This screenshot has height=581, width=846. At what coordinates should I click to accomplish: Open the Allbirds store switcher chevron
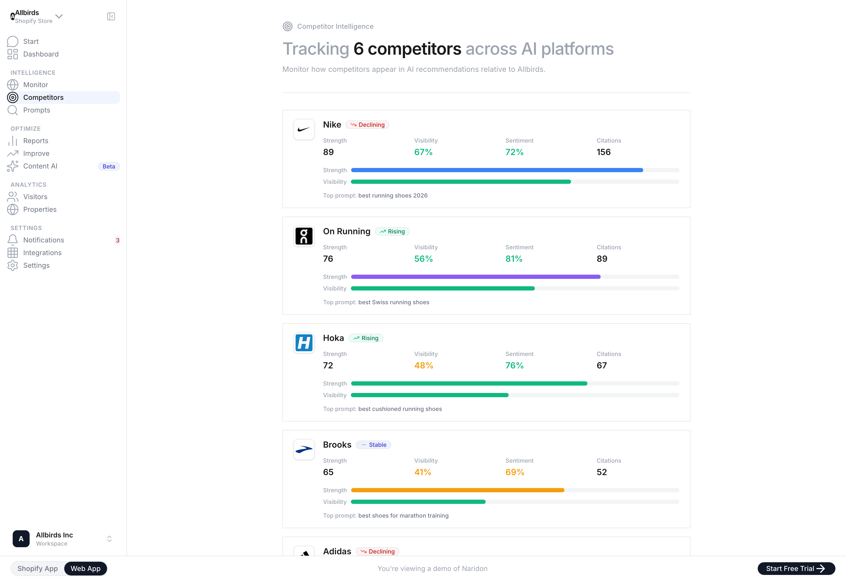59,16
